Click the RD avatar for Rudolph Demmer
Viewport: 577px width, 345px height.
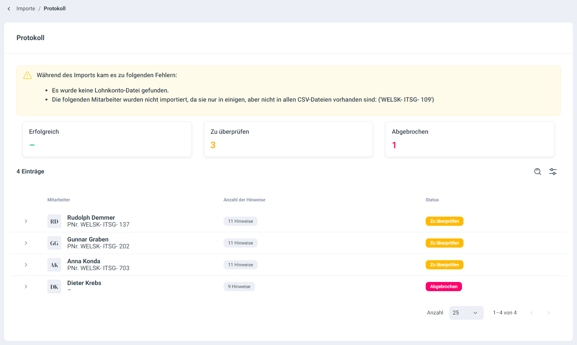(54, 221)
